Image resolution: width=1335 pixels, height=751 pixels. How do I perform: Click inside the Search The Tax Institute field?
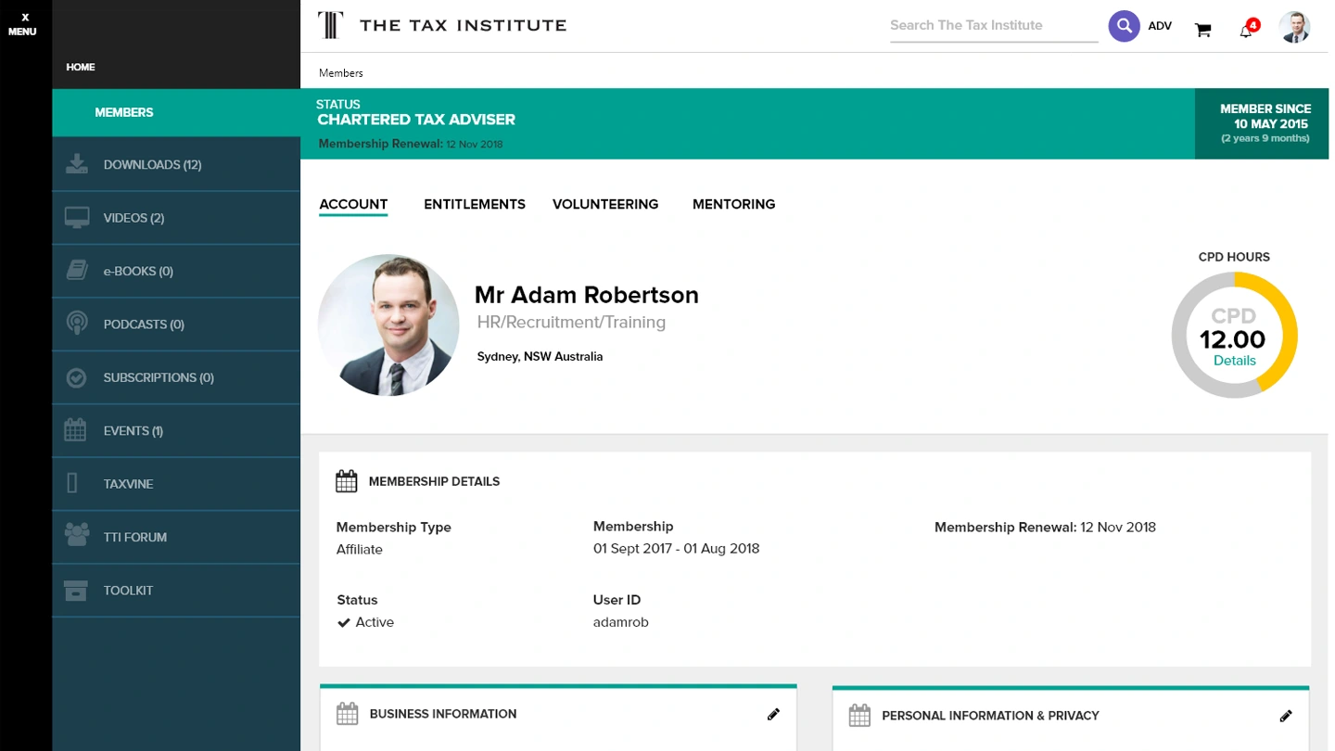pyautogui.click(x=992, y=25)
